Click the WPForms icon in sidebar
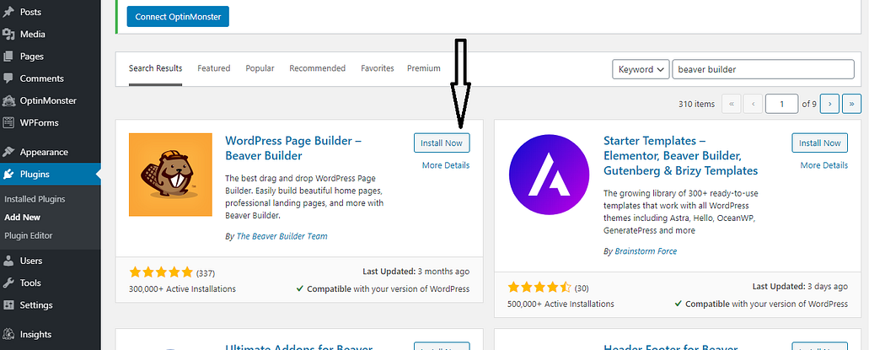The height and width of the screenshot is (350, 885). pyautogui.click(x=8, y=122)
